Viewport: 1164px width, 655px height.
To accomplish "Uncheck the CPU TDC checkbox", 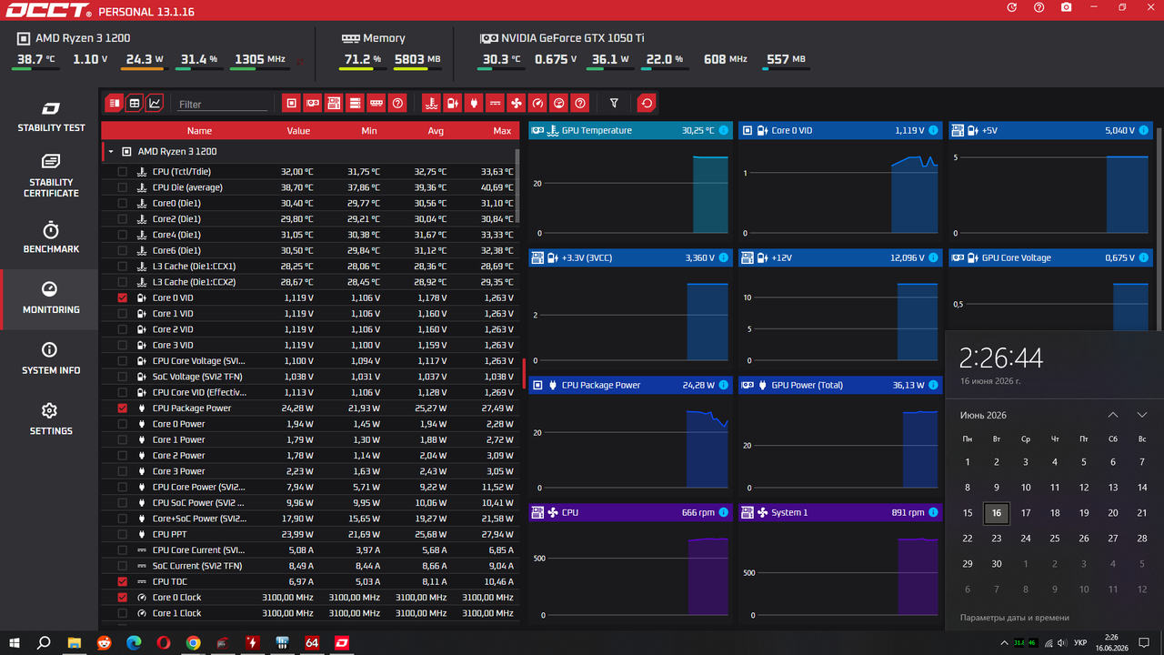I will [123, 581].
